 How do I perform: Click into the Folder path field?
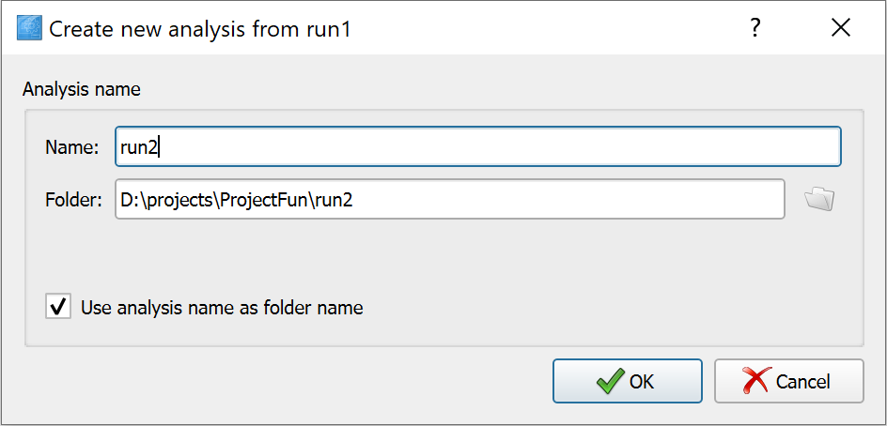tap(450, 199)
